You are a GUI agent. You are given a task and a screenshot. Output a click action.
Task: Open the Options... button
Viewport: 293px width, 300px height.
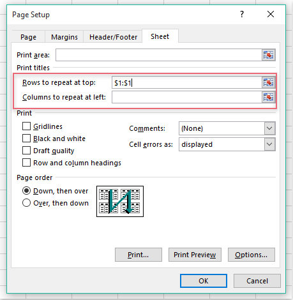(x=252, y=255)
